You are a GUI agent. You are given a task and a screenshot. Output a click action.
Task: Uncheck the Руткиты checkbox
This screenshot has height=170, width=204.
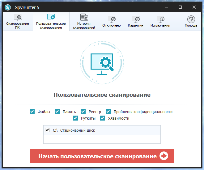point(75,118)
